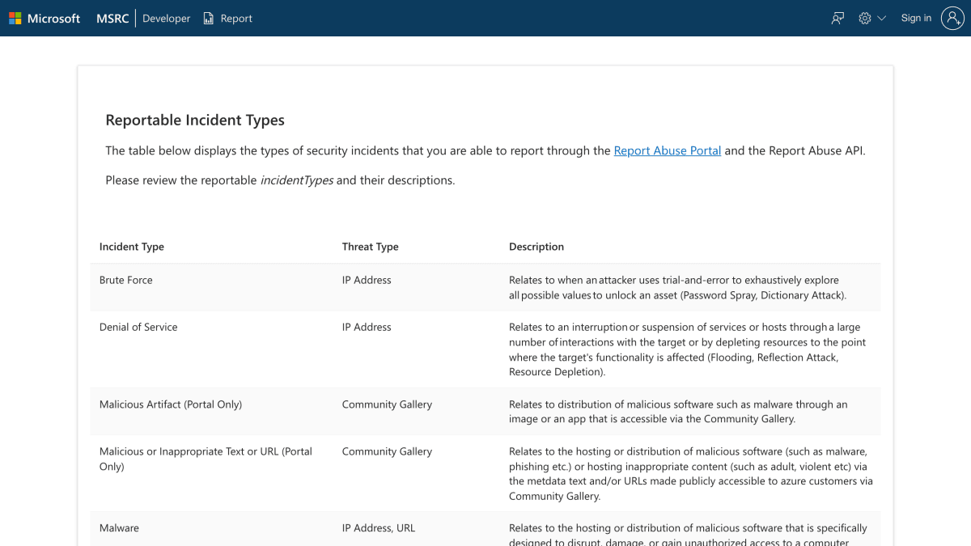Image resolution: width=971 pixels, height=546 pixels.
Task: Click the Denial of Service description text
Action: (x=688, y=349)
